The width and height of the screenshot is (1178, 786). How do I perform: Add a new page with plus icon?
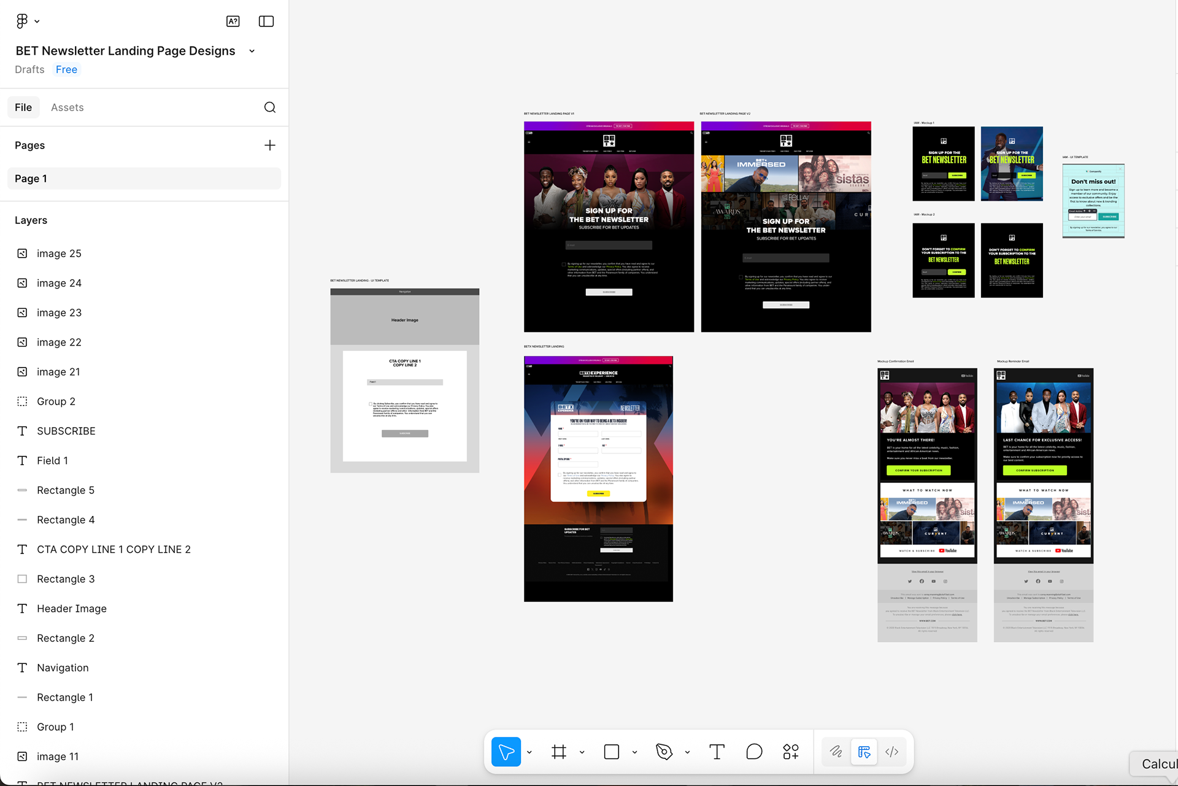click(x=270, y=145)
